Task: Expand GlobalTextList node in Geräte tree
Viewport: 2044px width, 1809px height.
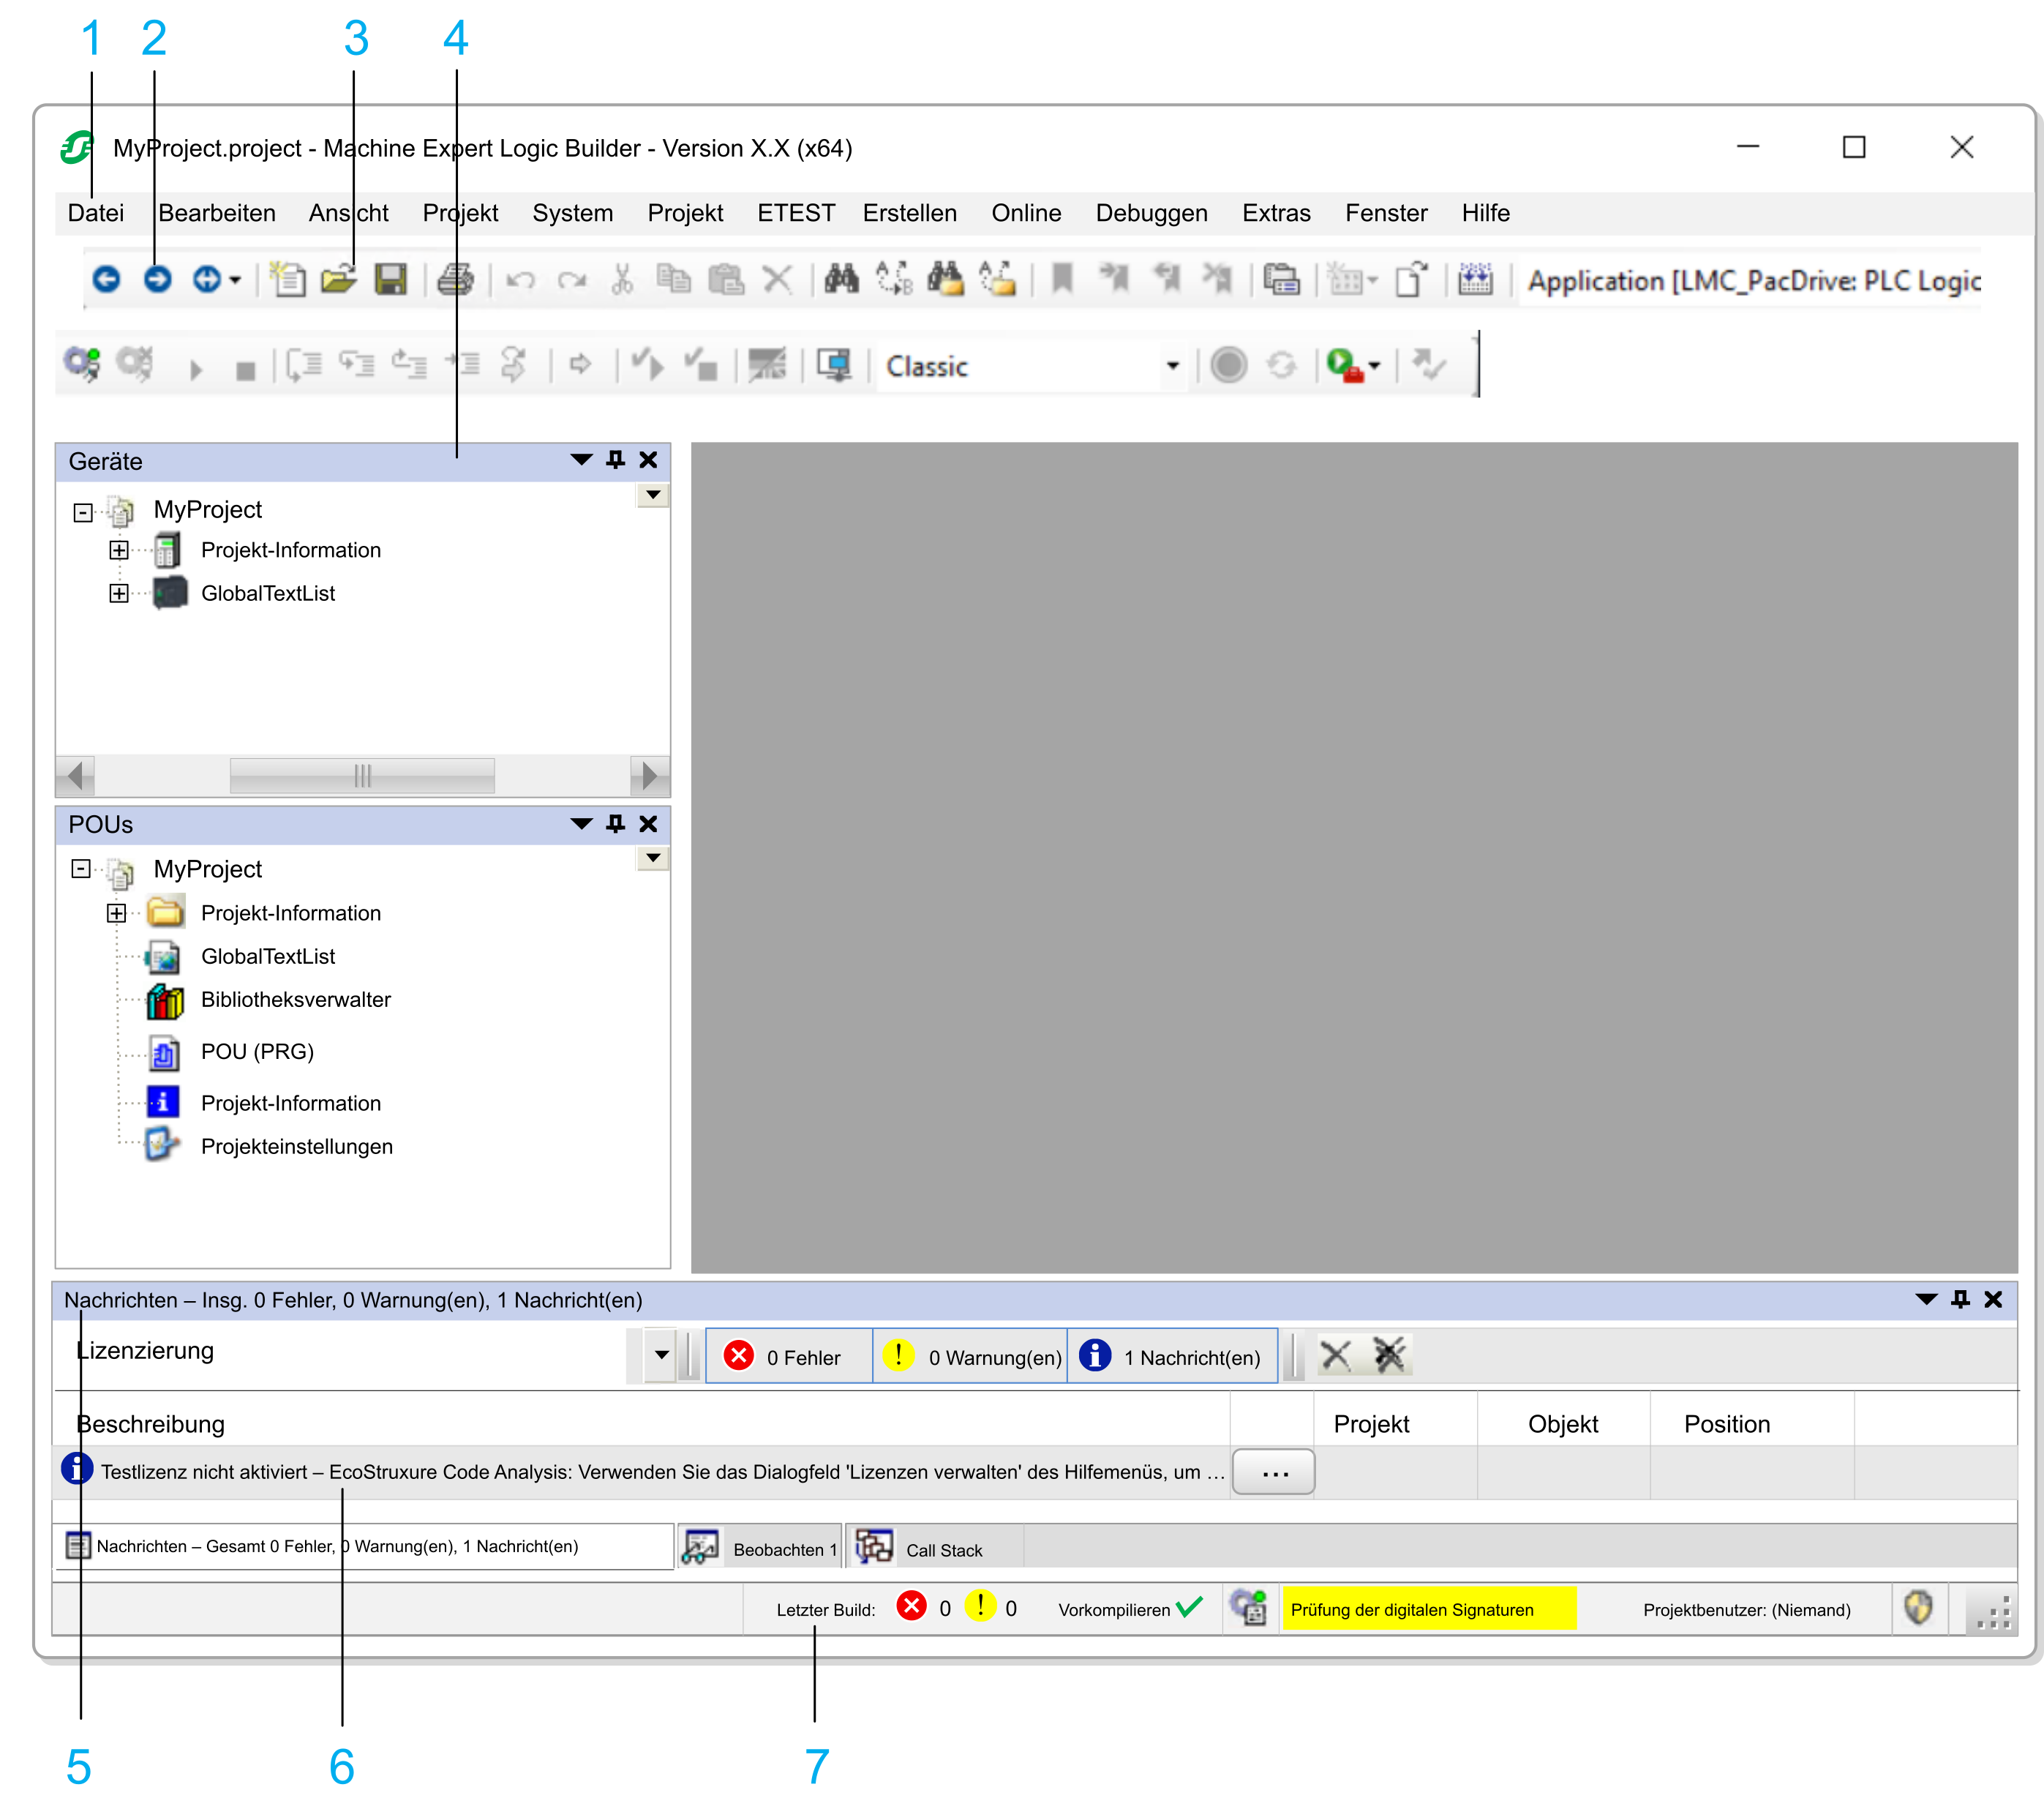Action: (119, 593)
